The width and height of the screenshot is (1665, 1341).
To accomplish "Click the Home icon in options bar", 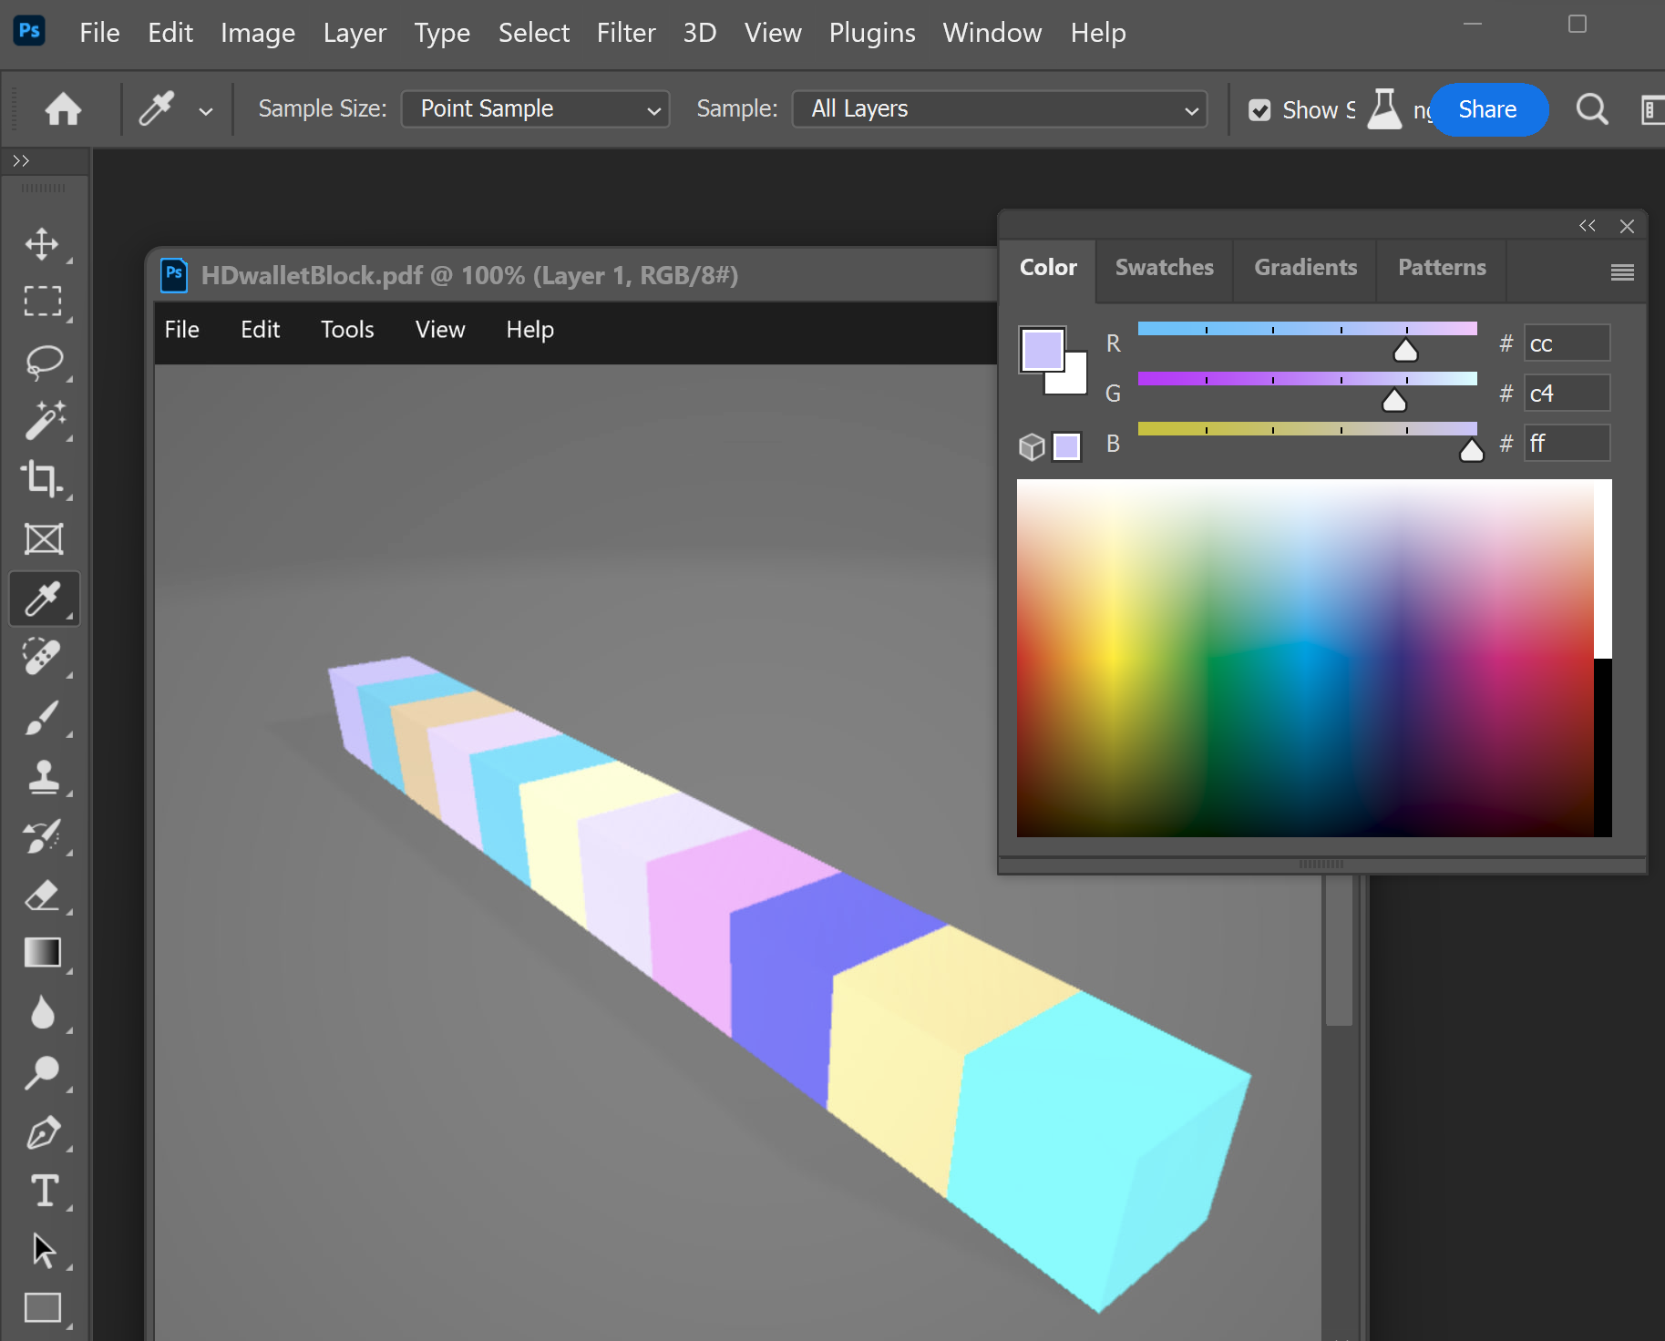I will tap(63, 109).
